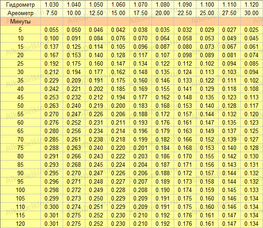The height and width of the screenshot is (228, 263).
Task: Click the 1.120 hydrometer column header
Action: pyautogui.click(x=251, y=4)
